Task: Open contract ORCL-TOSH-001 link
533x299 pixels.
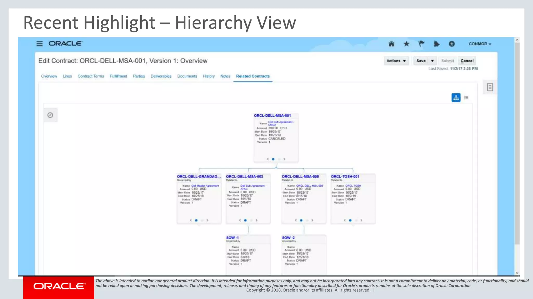Action: click(x=345, y=176)
